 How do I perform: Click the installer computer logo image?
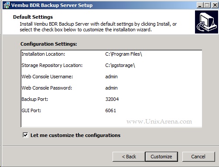(x=206, y=22)
